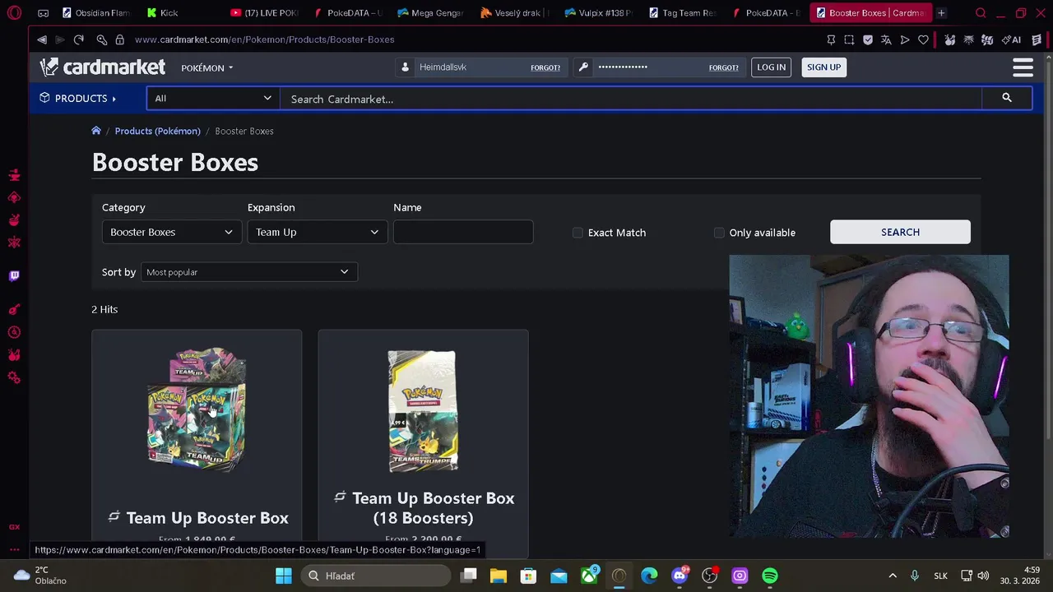This screenshot has width=1053, height=592.
Task: Click the AI extension icon in toolbar
Action: [x=1012, y=39]
